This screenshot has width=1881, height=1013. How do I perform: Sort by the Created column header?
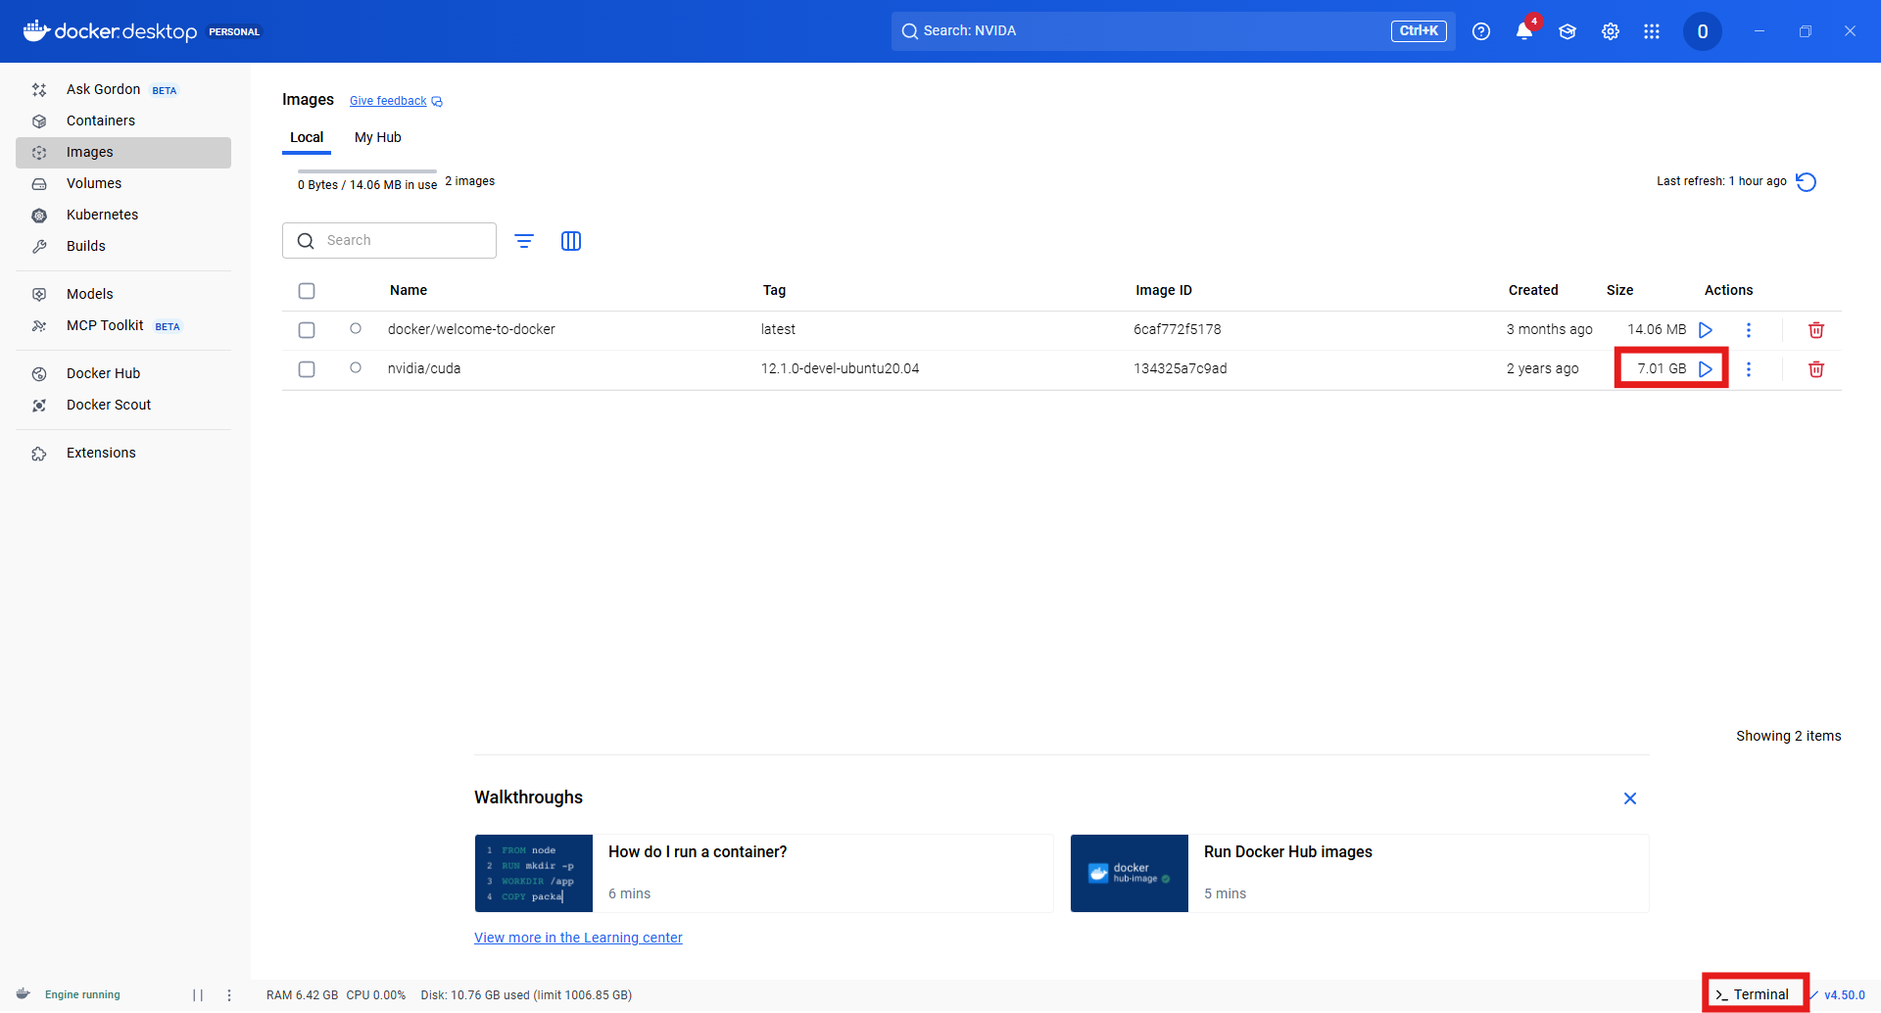point(1533,290)
